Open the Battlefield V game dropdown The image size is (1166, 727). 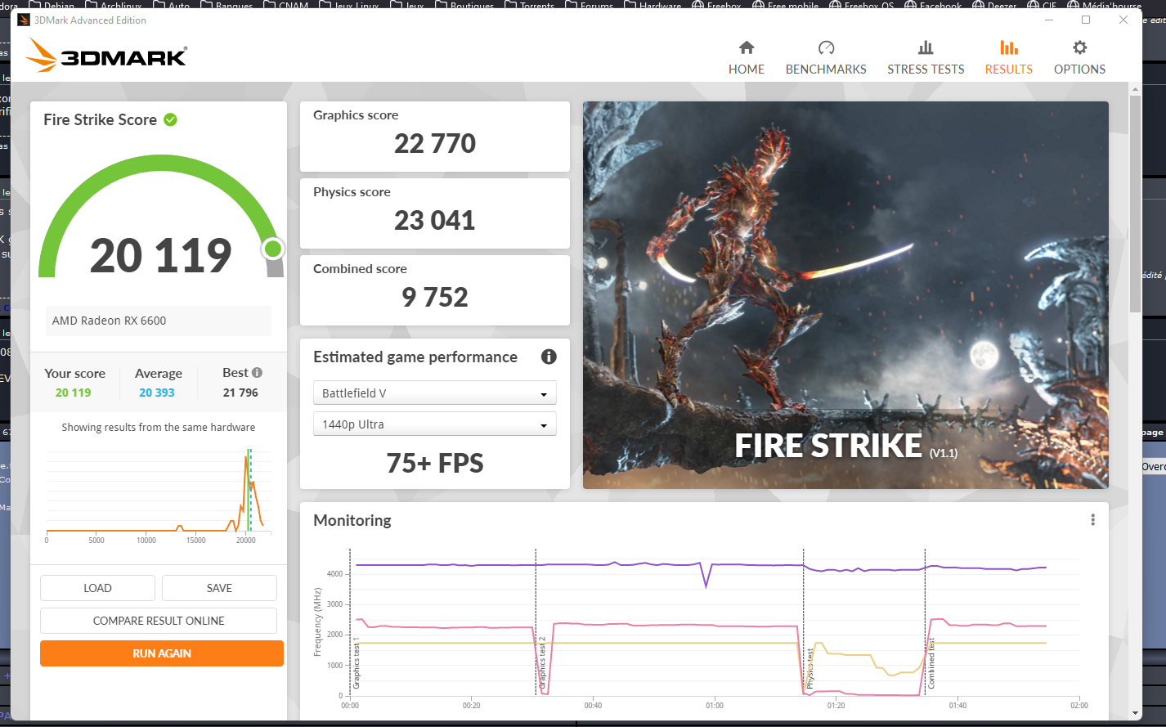(x=434, y=393)
